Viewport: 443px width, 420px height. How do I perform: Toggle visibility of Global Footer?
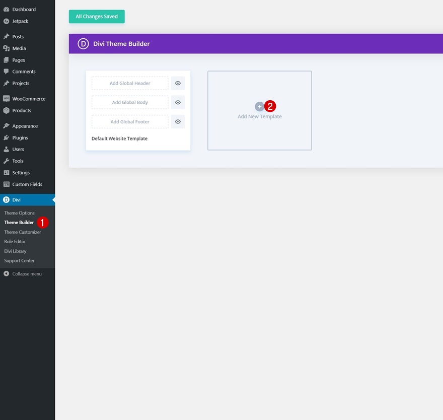[x=178, y=121]
